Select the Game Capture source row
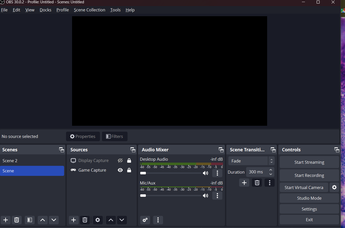Viewport: 345px width, 228px height. tap(101, 170)
